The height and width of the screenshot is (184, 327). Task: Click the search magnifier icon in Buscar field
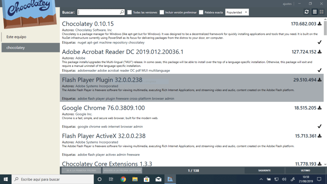click(122, 12)
